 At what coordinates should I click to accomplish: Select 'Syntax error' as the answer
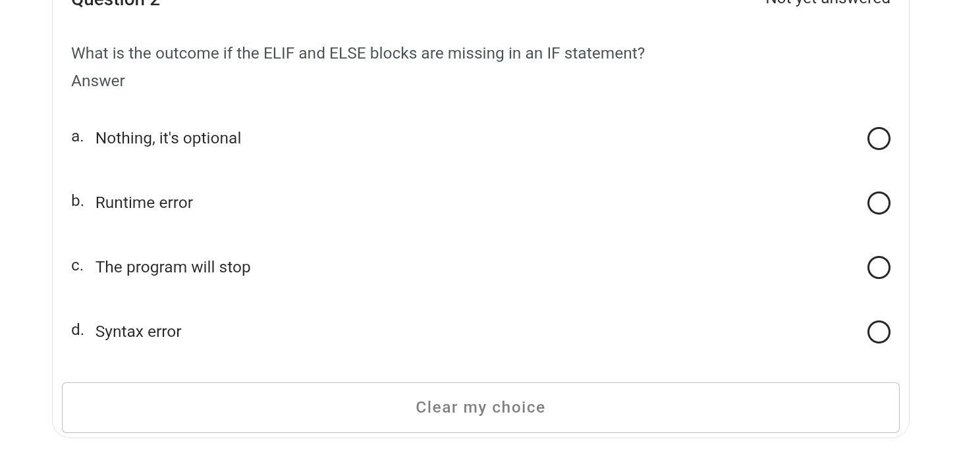pos(879,332)
